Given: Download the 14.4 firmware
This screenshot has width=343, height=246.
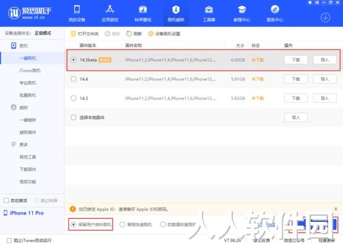Looking at the screenshot, I should click(296, 79).
